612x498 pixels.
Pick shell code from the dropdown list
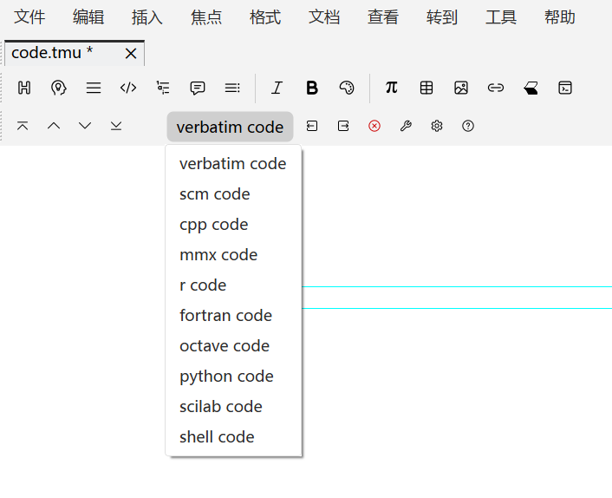pyautogui.click(x=217, y=437)
